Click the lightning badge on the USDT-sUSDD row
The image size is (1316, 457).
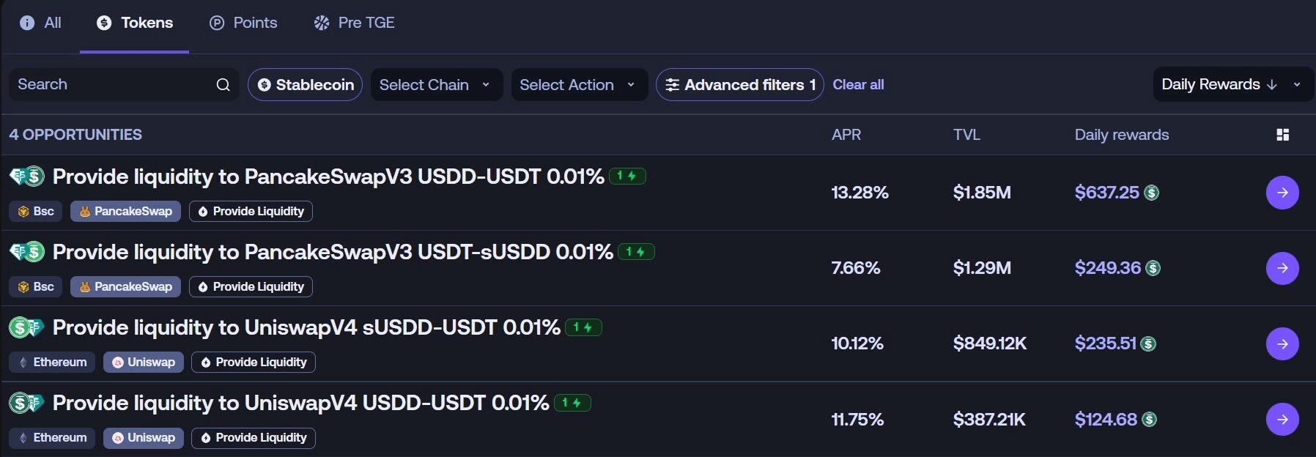(x=636, y=252)
